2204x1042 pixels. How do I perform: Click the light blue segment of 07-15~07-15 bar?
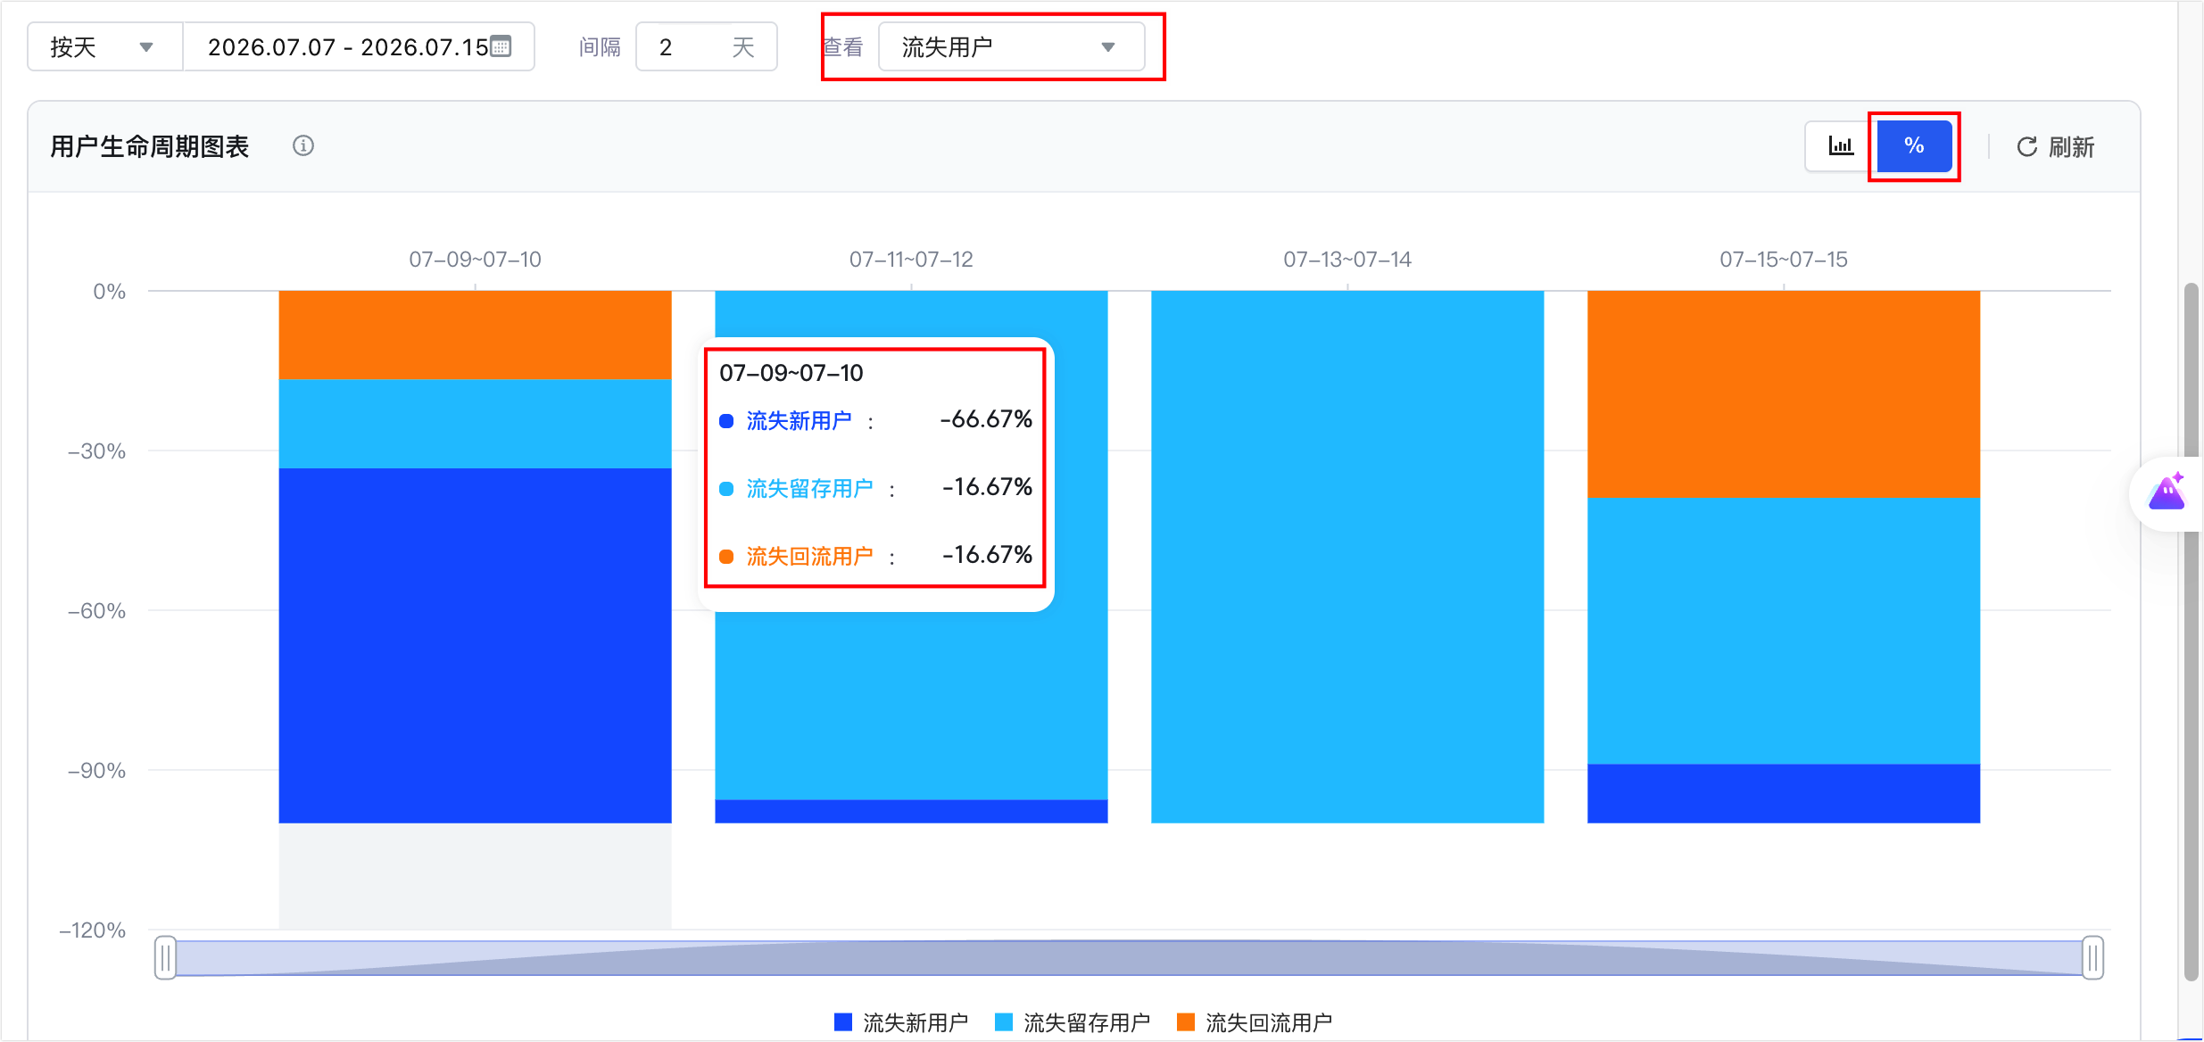[1784, 630]
